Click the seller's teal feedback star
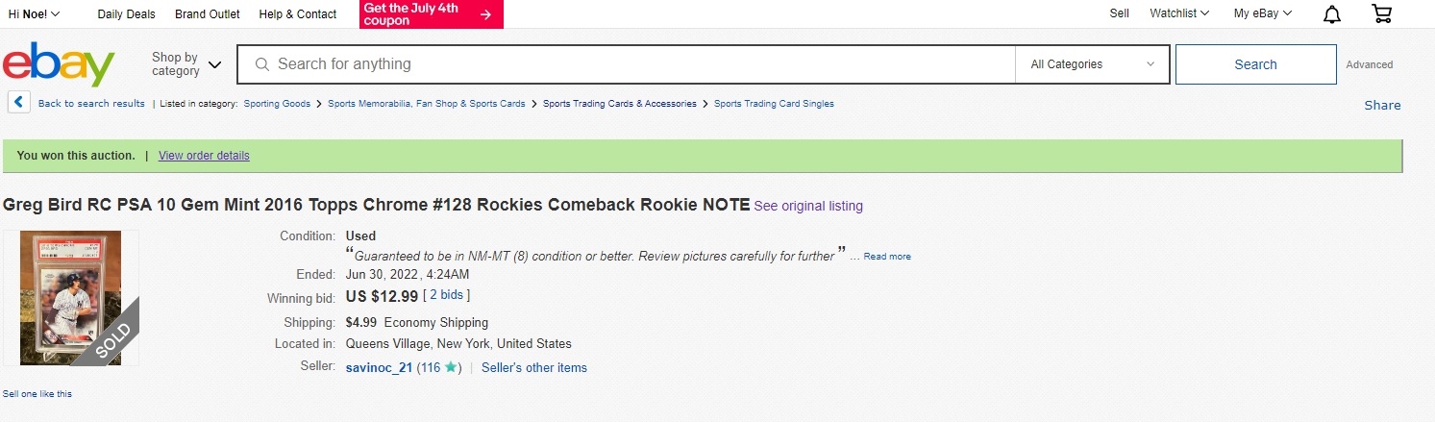This screenshot has height=422, width=1435. (x=450, y=367)
